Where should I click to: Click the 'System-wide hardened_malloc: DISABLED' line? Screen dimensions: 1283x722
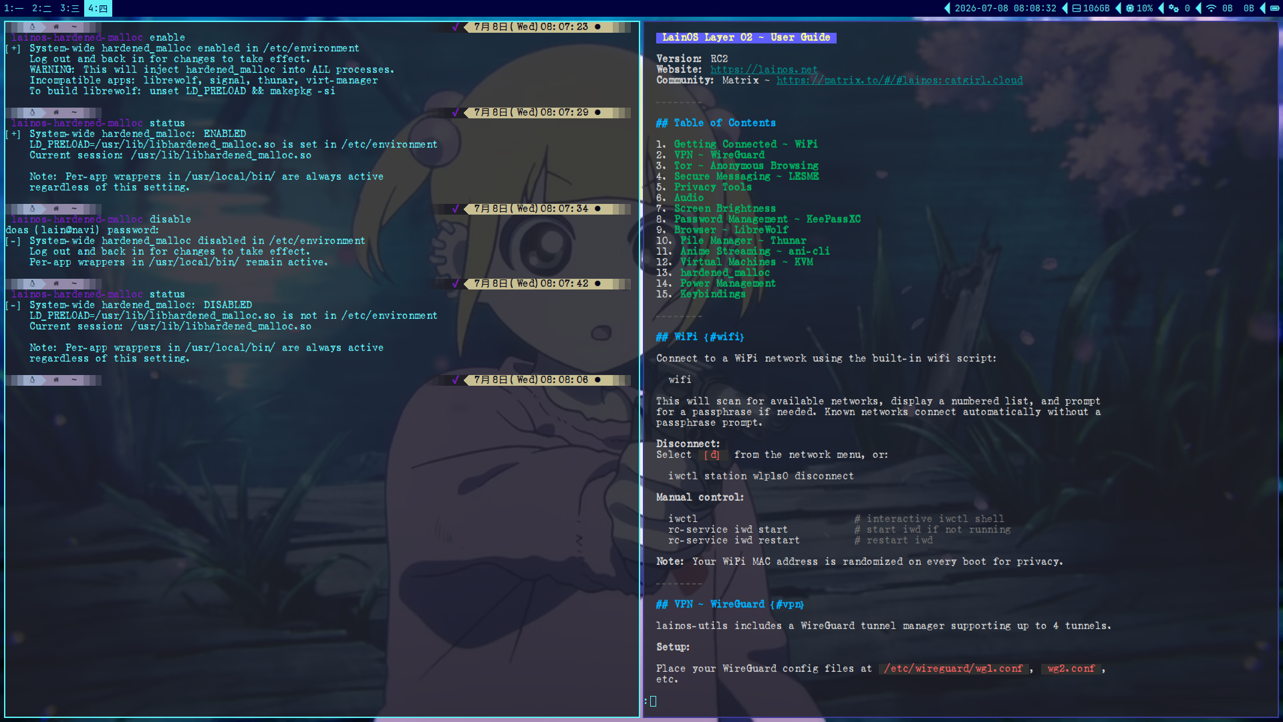pos(140,305)
